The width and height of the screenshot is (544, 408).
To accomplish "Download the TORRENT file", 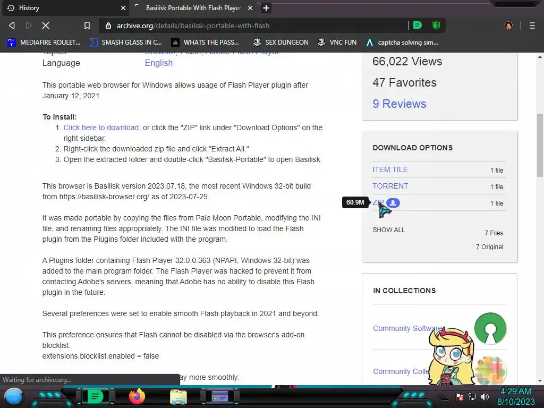I will (390, 186).
